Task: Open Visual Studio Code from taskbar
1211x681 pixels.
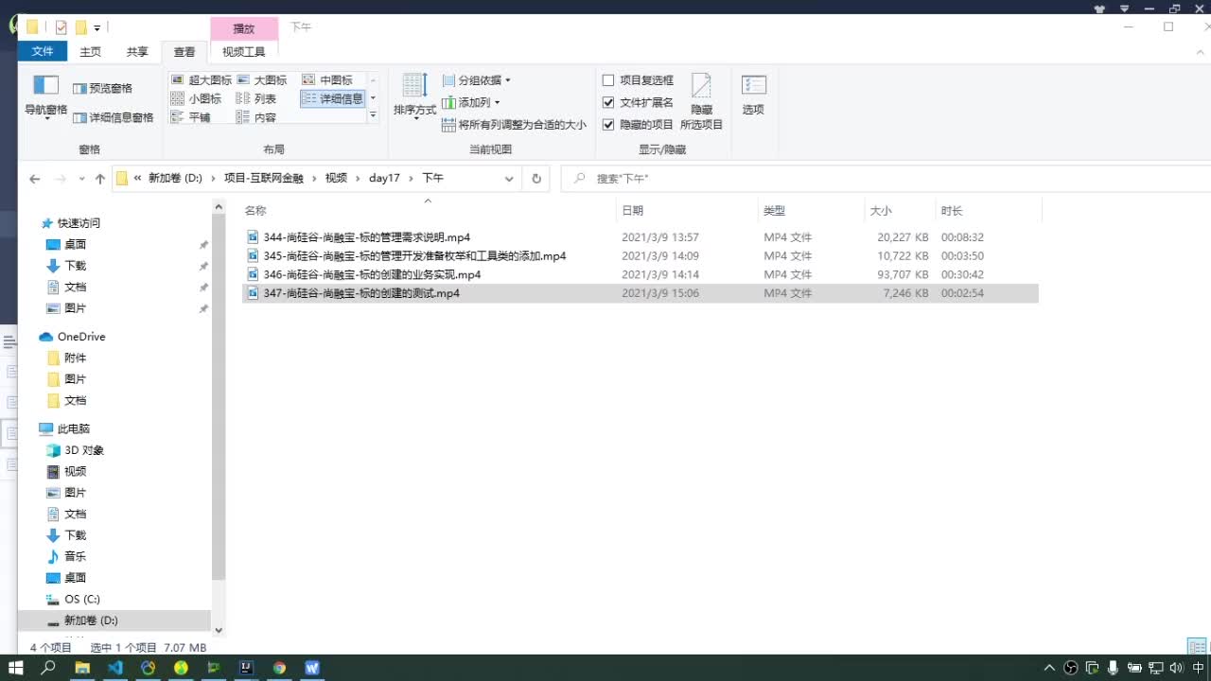Action: point(115,668)
